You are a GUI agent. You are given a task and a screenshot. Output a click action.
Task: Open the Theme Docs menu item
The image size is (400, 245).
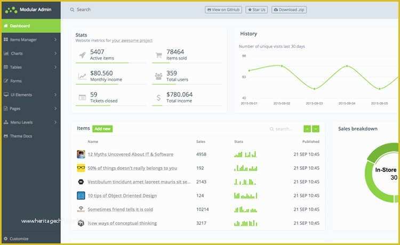pyautogui.click(x=31, y=136)
